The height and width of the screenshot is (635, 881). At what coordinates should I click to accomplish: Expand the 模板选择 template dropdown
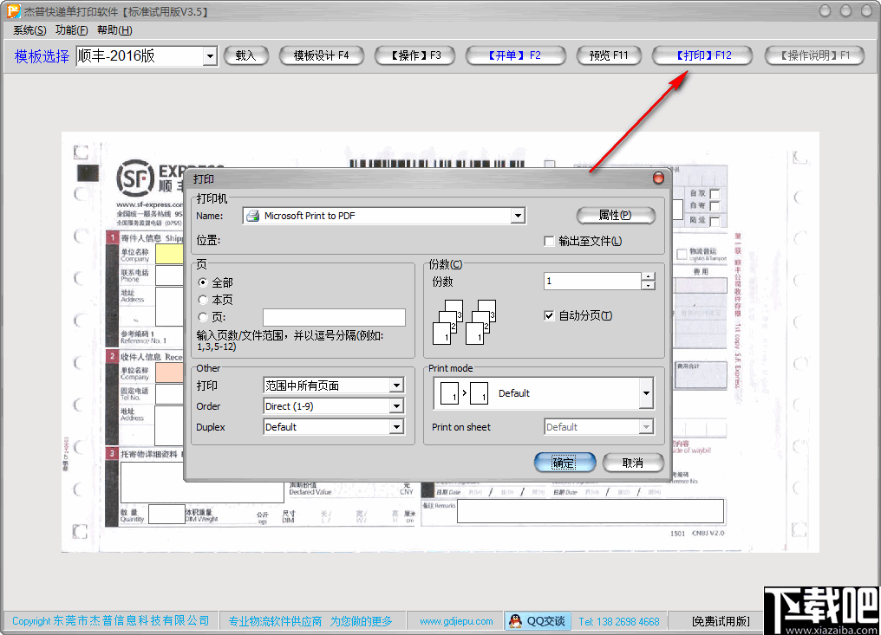coord(210,56)
